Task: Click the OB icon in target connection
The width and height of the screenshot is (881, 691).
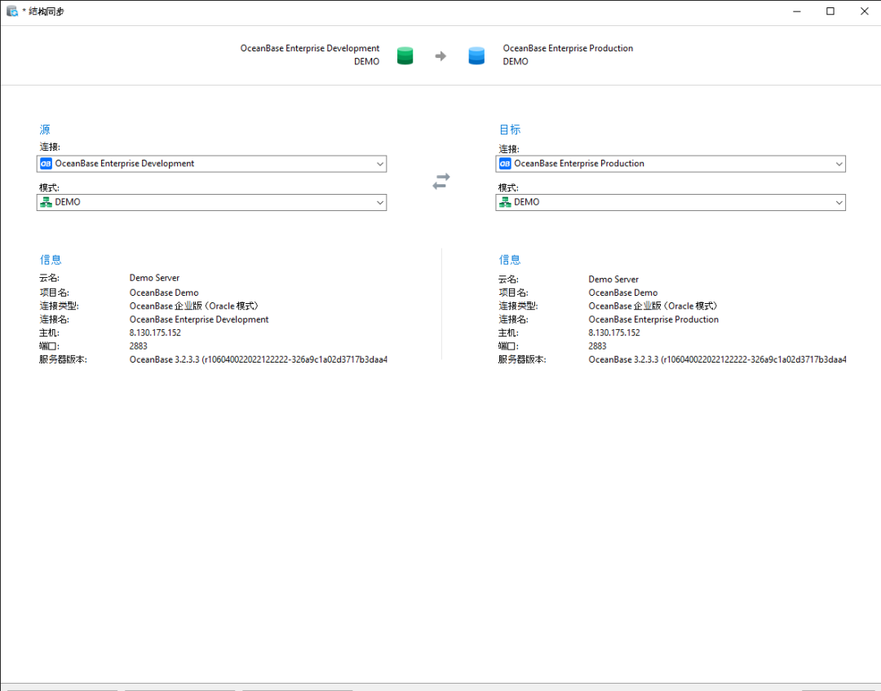Action: pyautogui.click(x=505, y=163)
